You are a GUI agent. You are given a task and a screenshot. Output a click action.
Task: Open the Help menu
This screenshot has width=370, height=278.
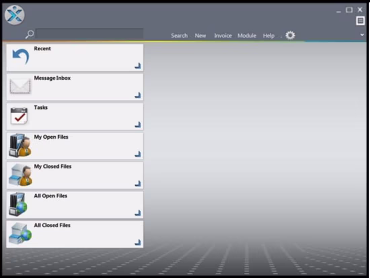click(268, 35)
